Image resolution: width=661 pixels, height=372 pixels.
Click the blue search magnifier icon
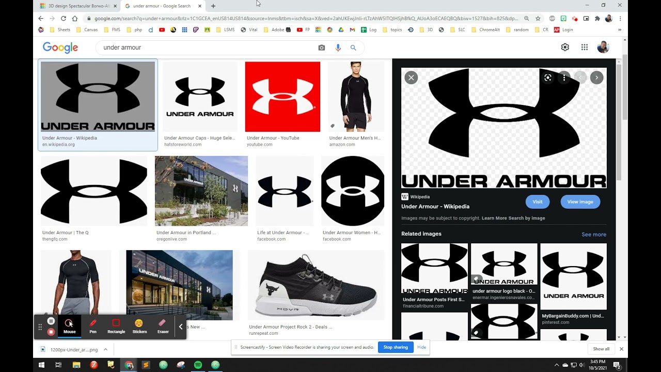353,48
